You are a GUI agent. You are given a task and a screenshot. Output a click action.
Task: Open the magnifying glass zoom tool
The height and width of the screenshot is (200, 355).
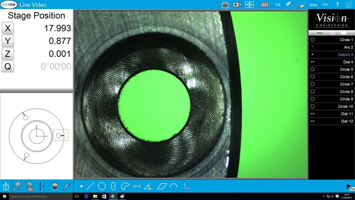pyautogui.click(x=18, y=186)
